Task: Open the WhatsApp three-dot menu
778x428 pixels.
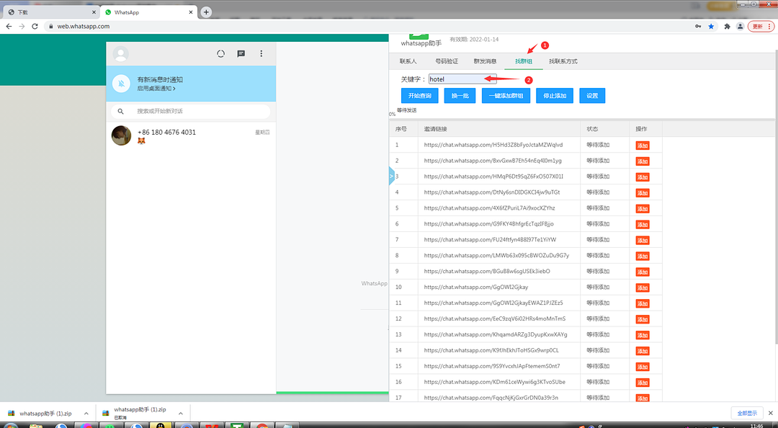Action: click(261, 53)
